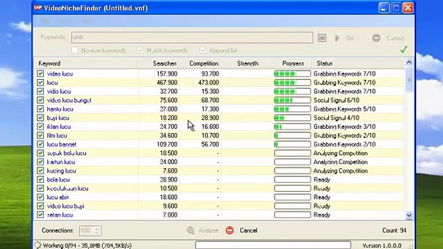Image resolution: width=443 pixels, height=249 pixels.
Task: Click the Connections number field
Action: (x=86, y=230)
